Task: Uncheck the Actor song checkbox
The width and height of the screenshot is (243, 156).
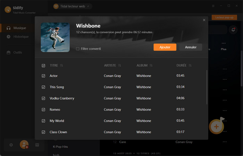Action: (43, 76)
